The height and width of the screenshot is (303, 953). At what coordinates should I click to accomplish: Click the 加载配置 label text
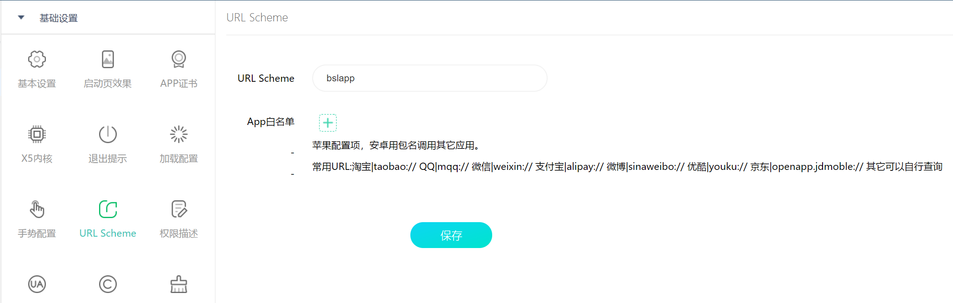[179, 159]
